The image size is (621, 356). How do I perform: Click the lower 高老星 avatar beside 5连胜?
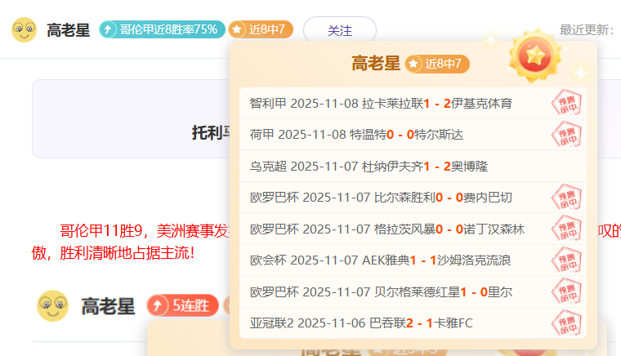point(52,306)
